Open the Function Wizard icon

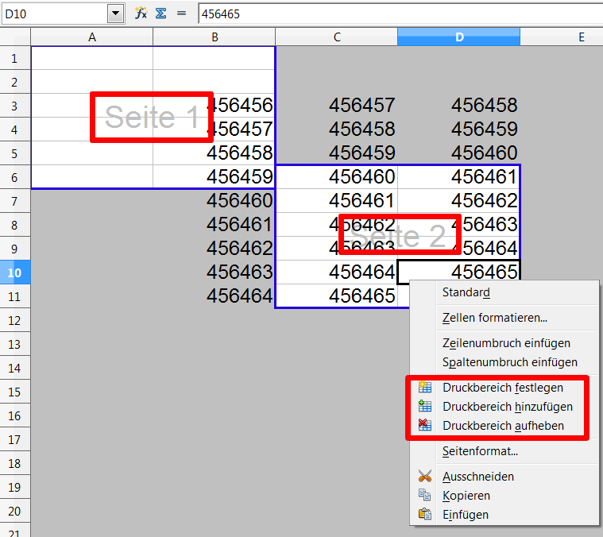(x=141, y=14)
